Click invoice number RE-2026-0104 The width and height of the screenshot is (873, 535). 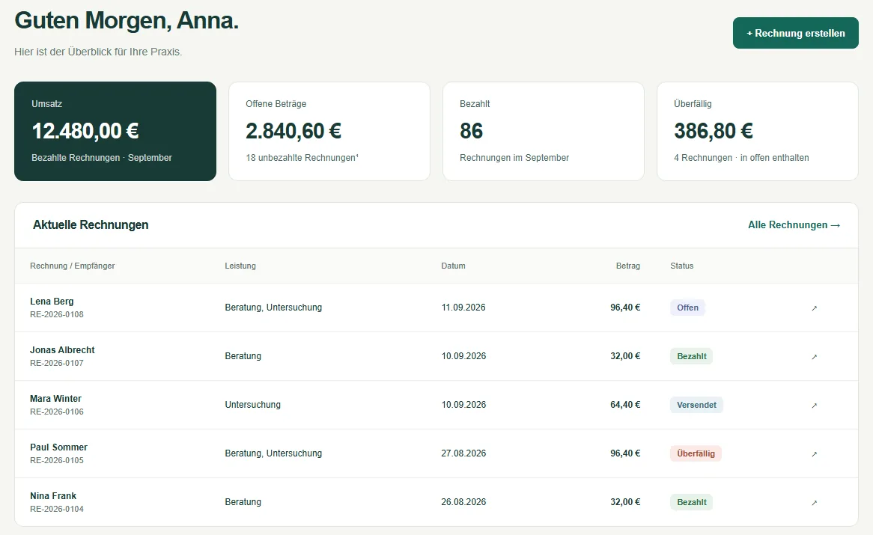coord(57,509)
